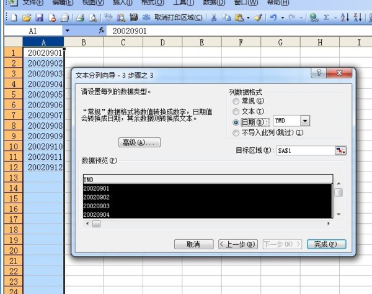
Task: Click preview scroll left arrow
Action: click(x=87, y=224)
